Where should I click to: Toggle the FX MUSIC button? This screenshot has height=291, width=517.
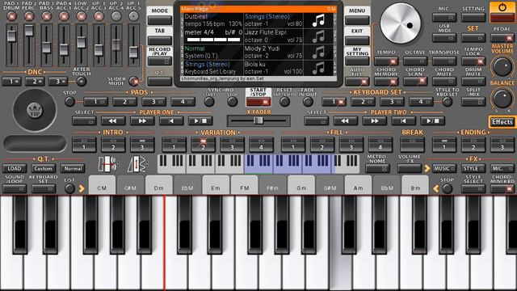(x=444, y=169)
